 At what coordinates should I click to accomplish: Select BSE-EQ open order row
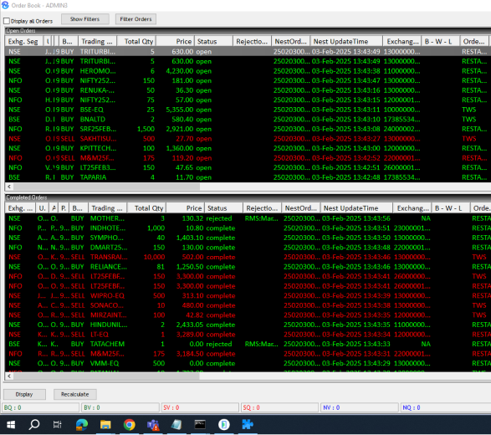point(248,110)
